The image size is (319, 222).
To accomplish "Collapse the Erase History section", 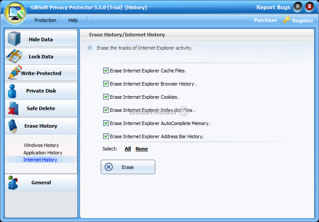I will click(x=41, y=126).
